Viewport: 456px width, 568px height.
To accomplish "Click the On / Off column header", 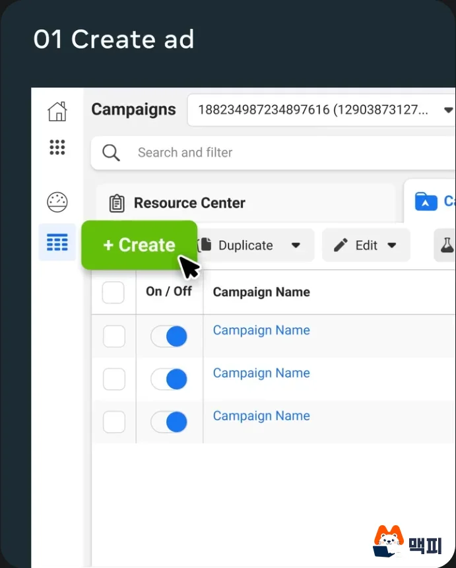I will (169, 291).
